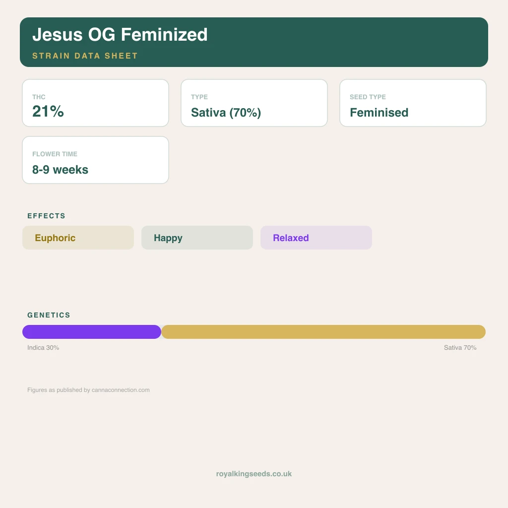
Task: Select the Type Sativa (70%) card
Action: coord(254,103)
